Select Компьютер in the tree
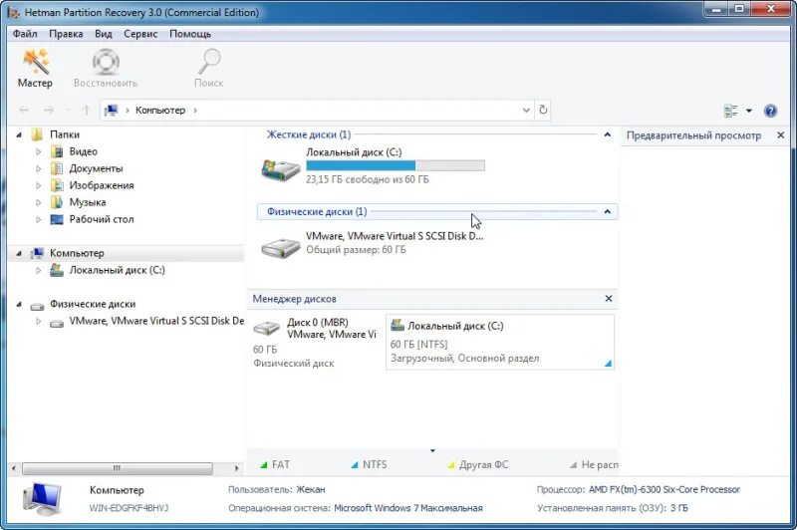Screen dimensions: 797x530 (x=77, y=253)
